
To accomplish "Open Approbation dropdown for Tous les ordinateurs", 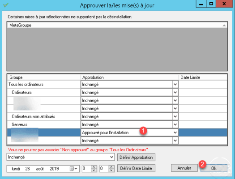I will click(175, 85).
